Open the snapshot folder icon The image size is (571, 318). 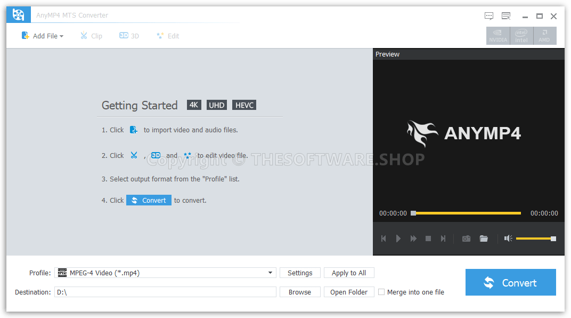click(484, 238)
